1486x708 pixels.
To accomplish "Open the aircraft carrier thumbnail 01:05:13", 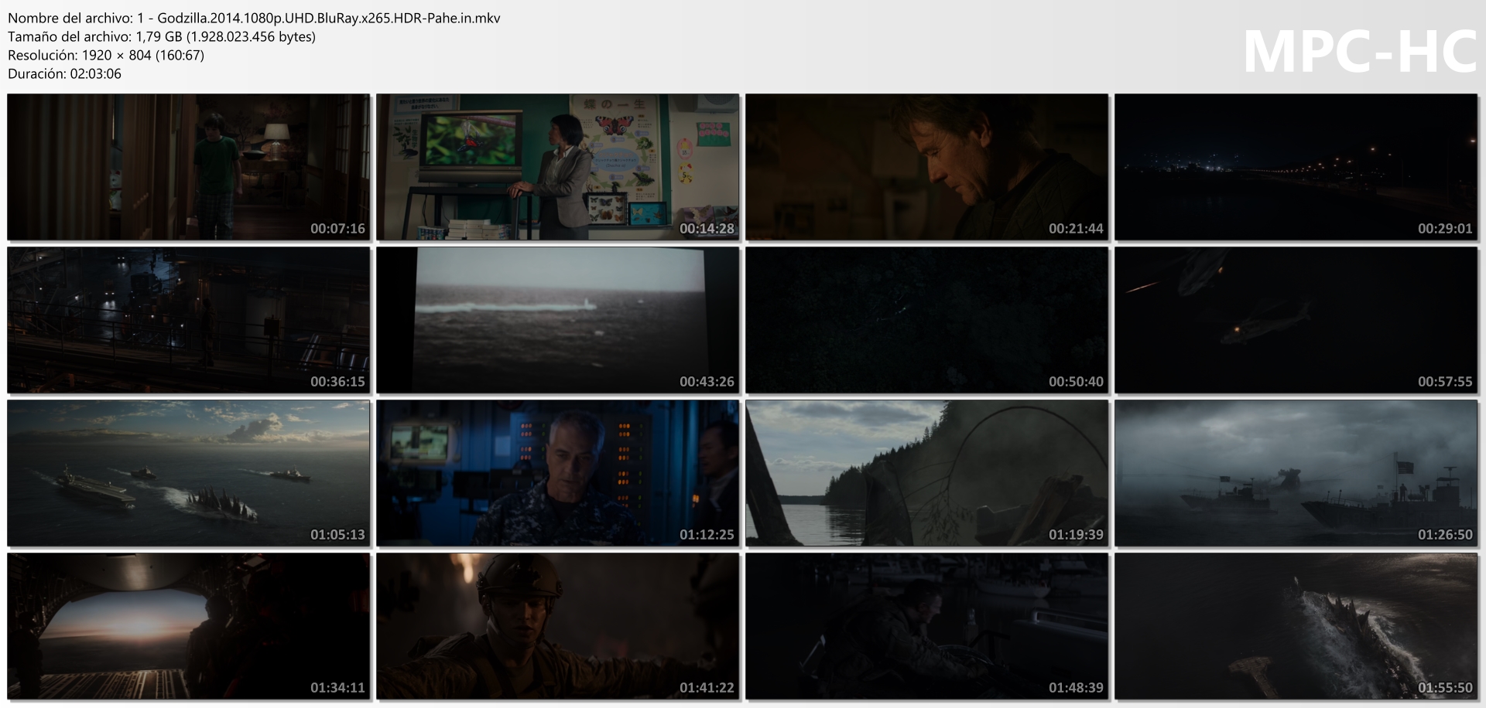I will click(189, 473).
